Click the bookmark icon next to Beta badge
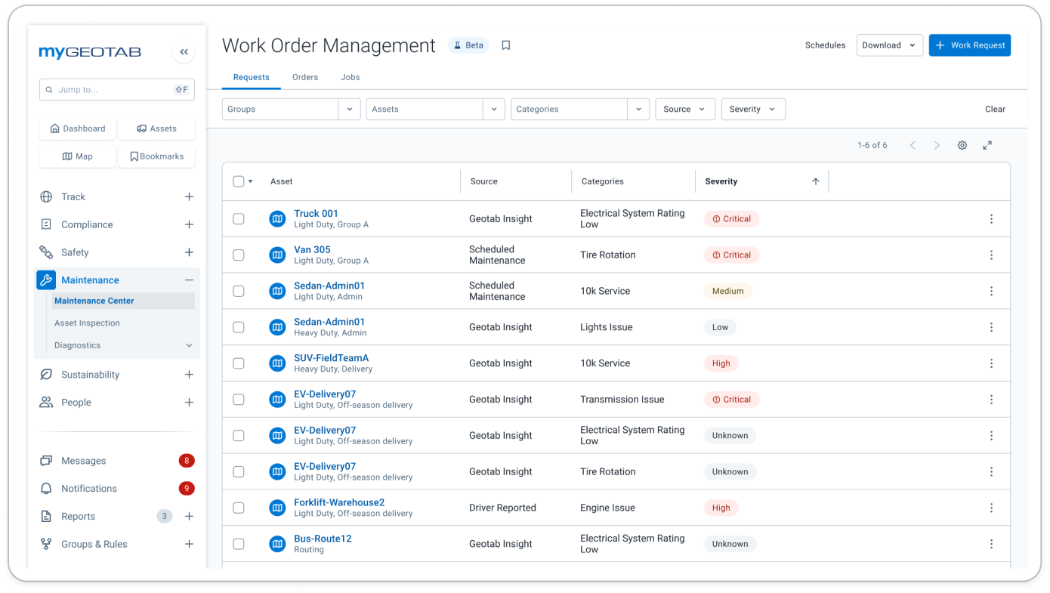This screenshot has height=593, width=1050. (505, 45)
